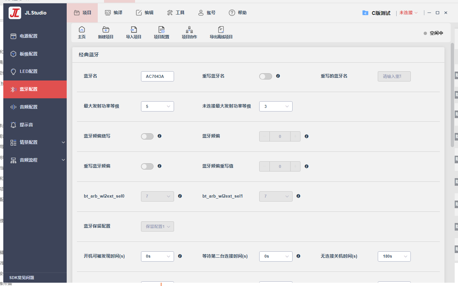Screen dimensions: 458x286
Task: Open the SDK常见问题 link
Action: coord(22,278)
